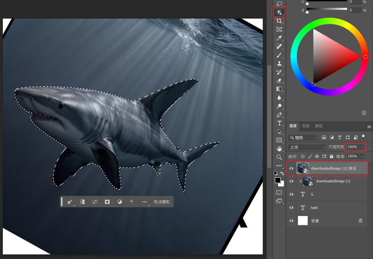Switch to the 色版 tab

[306, 126]
